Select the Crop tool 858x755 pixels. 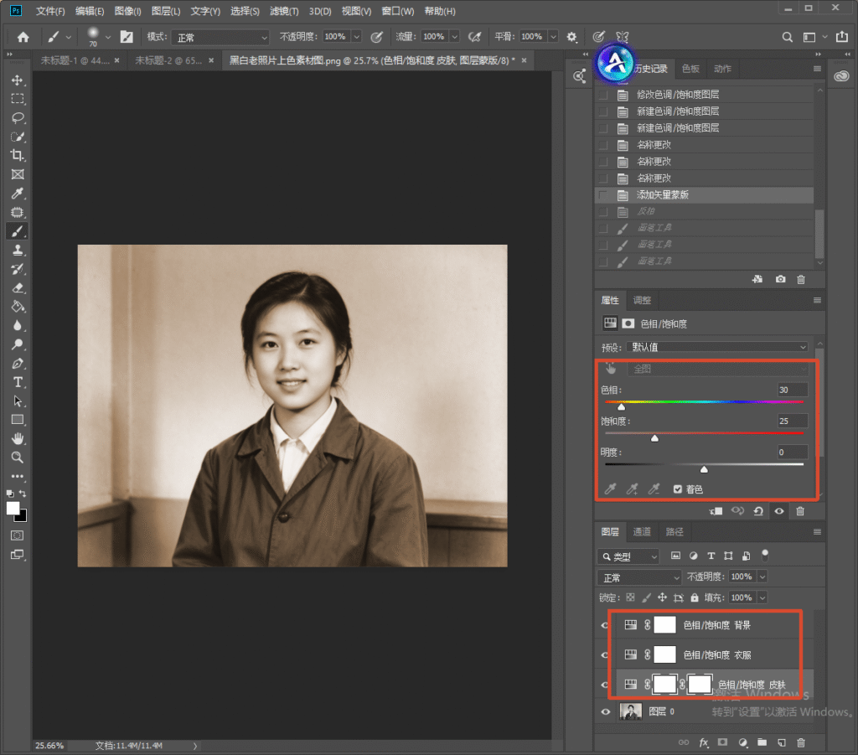click(18, 155)
